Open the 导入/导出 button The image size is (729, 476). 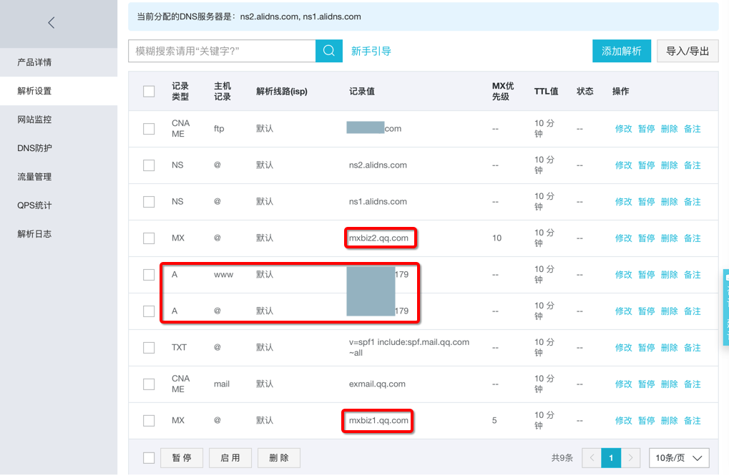pyautogui.click(x=688, y=51)
